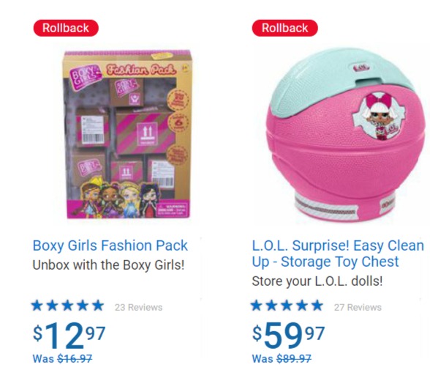Open L.O.L. Surprise! Easy Clean Up title link
Screen dimensions: 430x373
[338, 254]
